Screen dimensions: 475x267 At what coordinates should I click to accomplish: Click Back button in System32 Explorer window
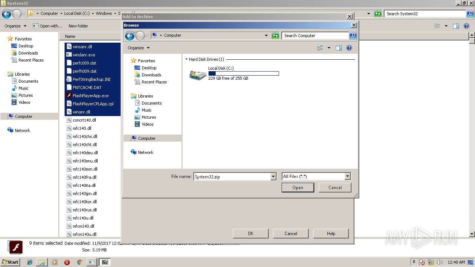(6, 14)
